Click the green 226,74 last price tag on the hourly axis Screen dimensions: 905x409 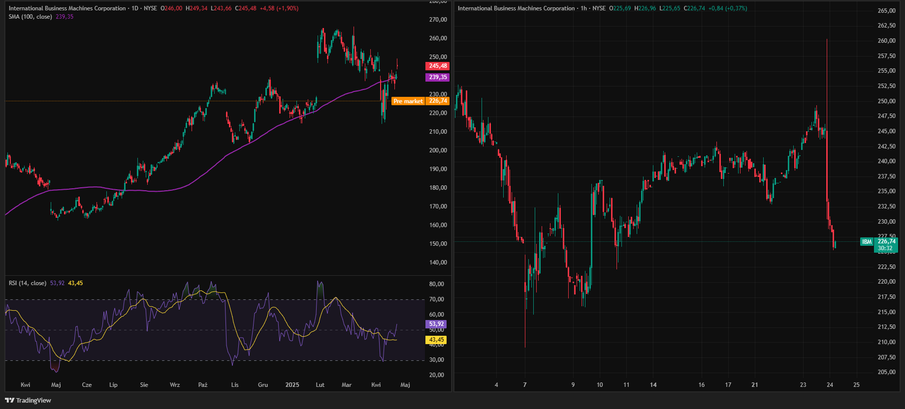tap(886, 241)
